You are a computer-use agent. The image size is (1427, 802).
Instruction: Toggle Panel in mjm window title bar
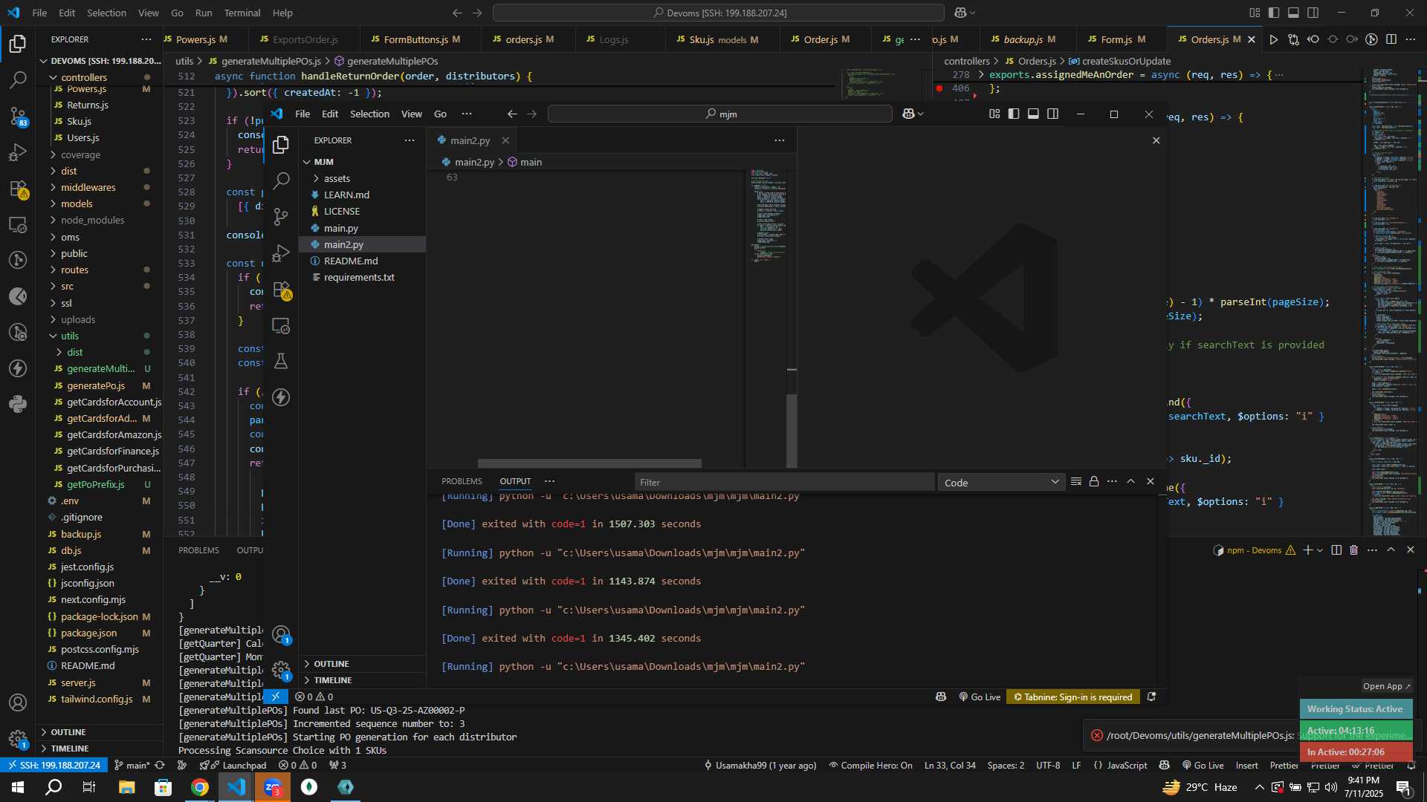pyautogui.click(x=1033, y=114)
